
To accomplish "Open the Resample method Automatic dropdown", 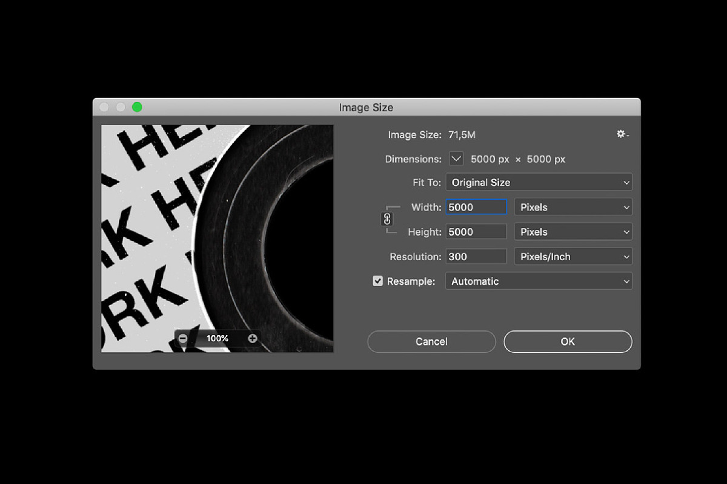I will 538,281.
